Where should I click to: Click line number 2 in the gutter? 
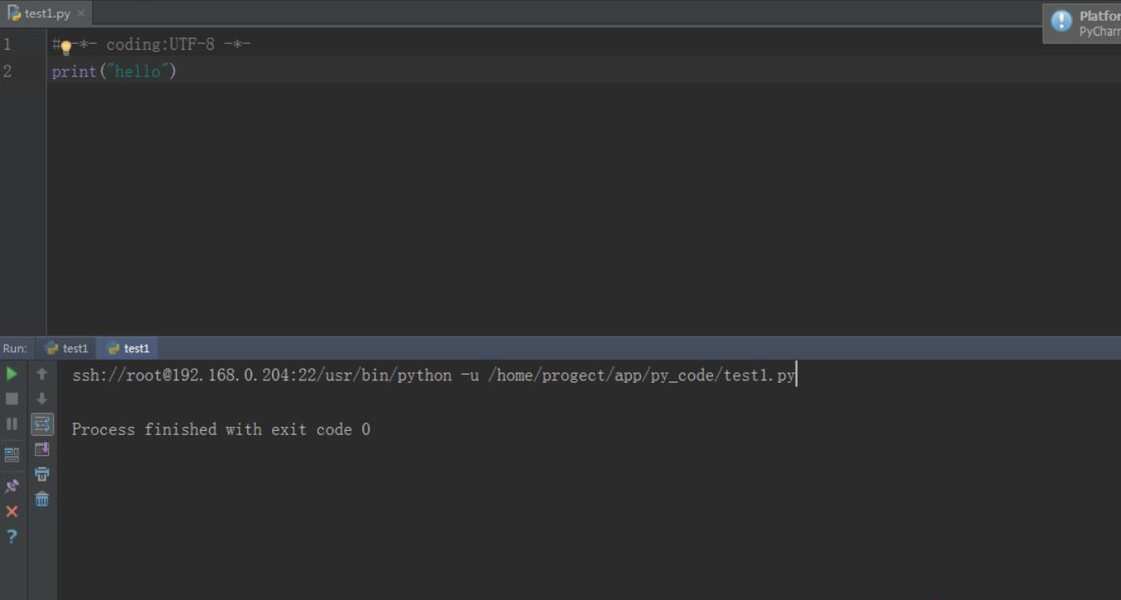(7, 71)
